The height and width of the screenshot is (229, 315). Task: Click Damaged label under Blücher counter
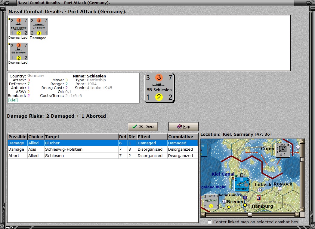(x=38, y=38)
